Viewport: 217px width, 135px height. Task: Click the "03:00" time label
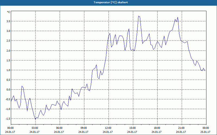click(x=35, y=128)
